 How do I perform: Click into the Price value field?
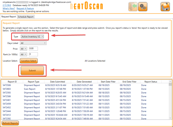pyautogui.click(x=33, y=49)
